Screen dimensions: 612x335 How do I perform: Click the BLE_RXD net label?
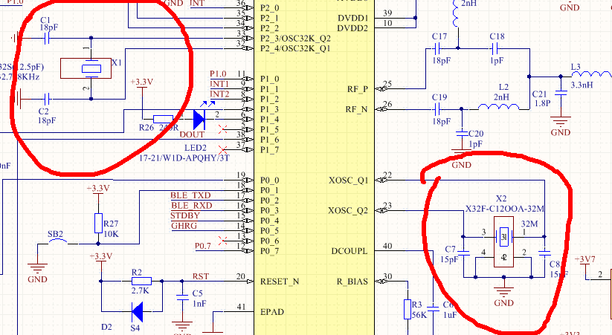(192, 206)
